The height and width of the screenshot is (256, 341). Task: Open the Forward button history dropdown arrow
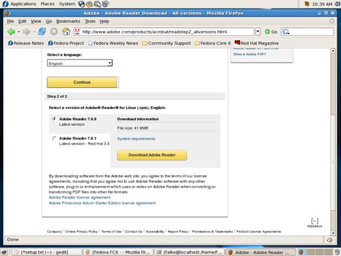click(34, 32)
